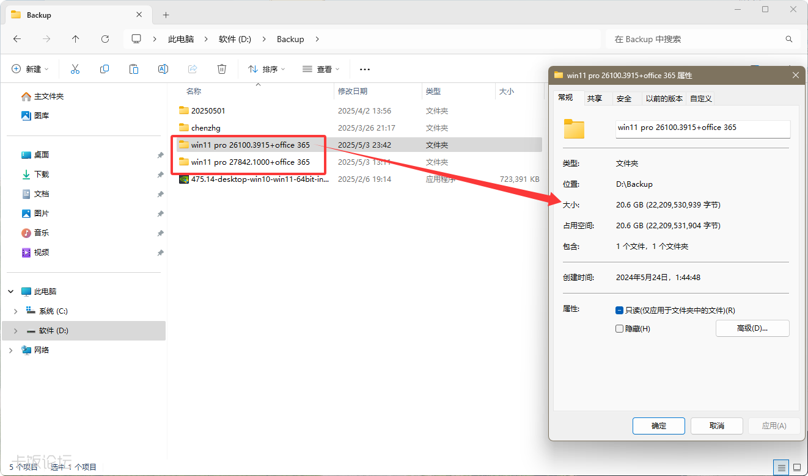Screen dimensions: 808x476
Task: Expand the 系统 (C:) drive node
Action: tap(15, 311)
